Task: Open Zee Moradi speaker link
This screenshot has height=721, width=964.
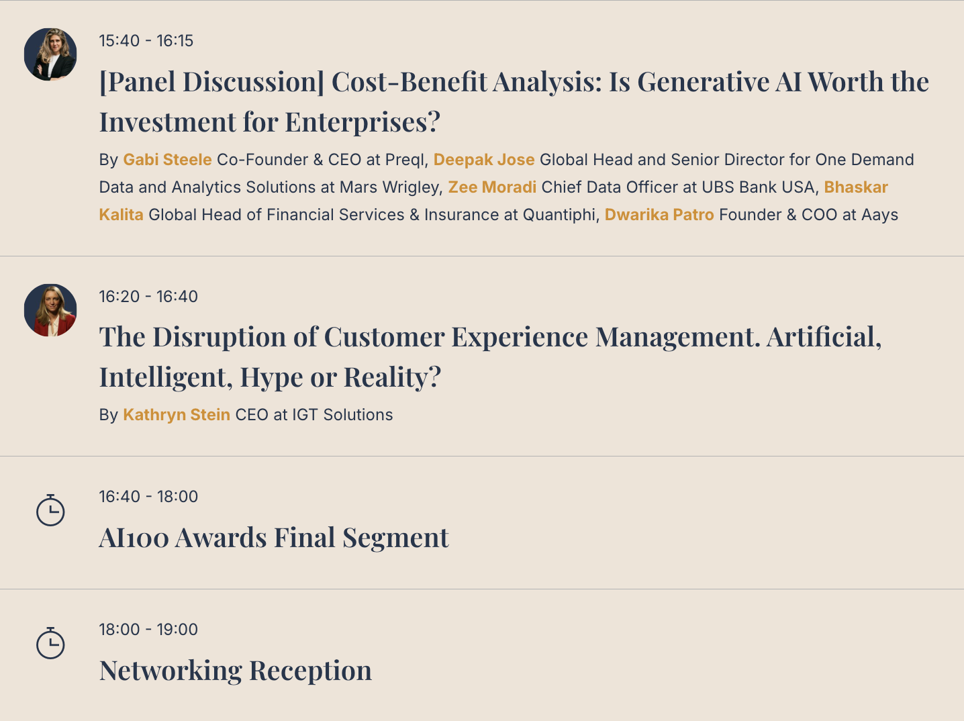Action: (x=492, y=187)
